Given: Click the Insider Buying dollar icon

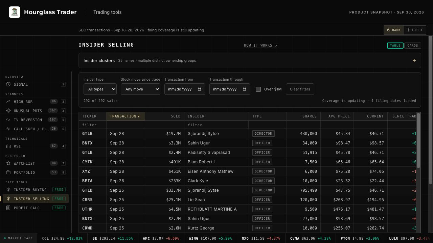Looking at the screenshot, I should pyautogui.click(x=8, y=190).
